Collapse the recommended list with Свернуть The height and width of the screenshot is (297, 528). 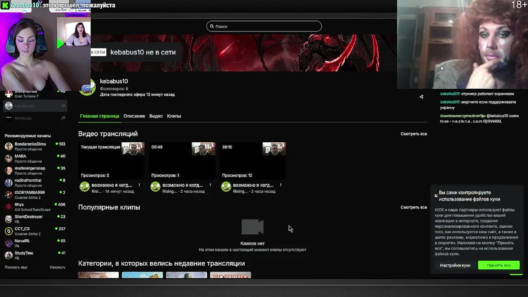point(58,267)
